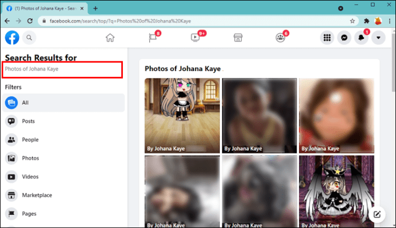Select the Photos of Johana Kaye browser tab
This screenshot has height=228, width=396.
point(45,9)
